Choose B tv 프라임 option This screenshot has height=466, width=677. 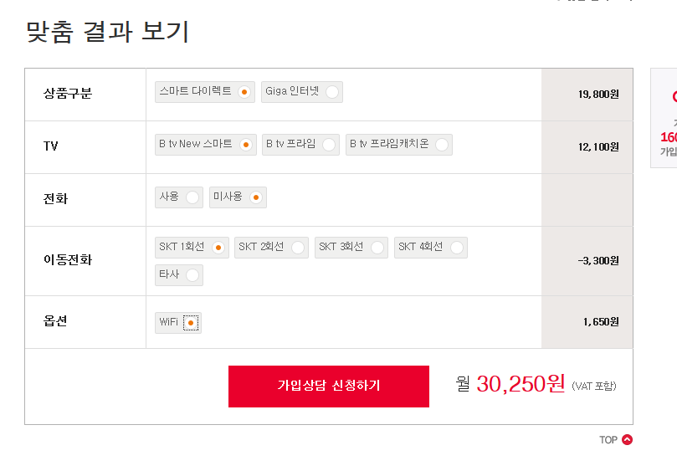click(x=329, y=145)
